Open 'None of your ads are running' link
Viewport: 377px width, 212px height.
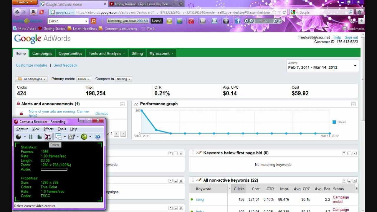pyautogui.click(x=59, y=114)
